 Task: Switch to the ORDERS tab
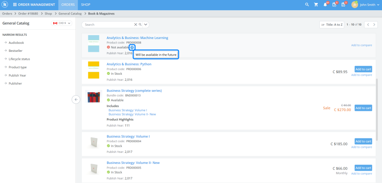pos(68,5)
